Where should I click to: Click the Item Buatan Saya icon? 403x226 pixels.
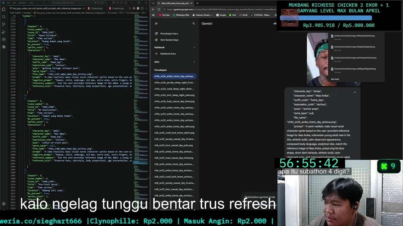tap(156, 40)
